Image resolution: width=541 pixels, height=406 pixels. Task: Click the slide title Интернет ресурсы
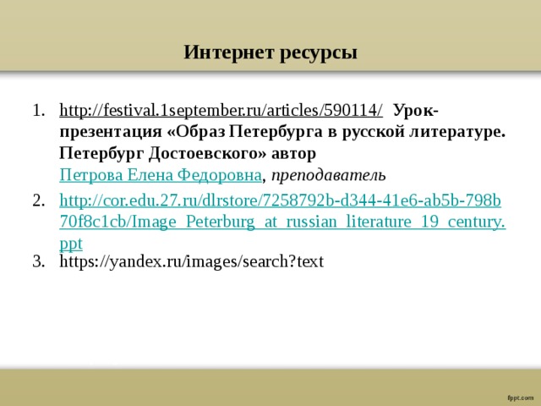point(270,52)
